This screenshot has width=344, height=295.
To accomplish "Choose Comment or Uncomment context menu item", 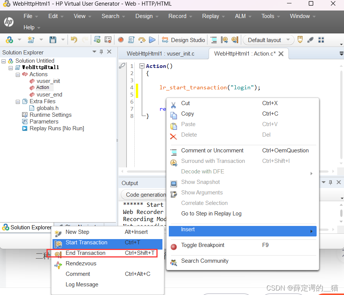I will coord(243,151).
